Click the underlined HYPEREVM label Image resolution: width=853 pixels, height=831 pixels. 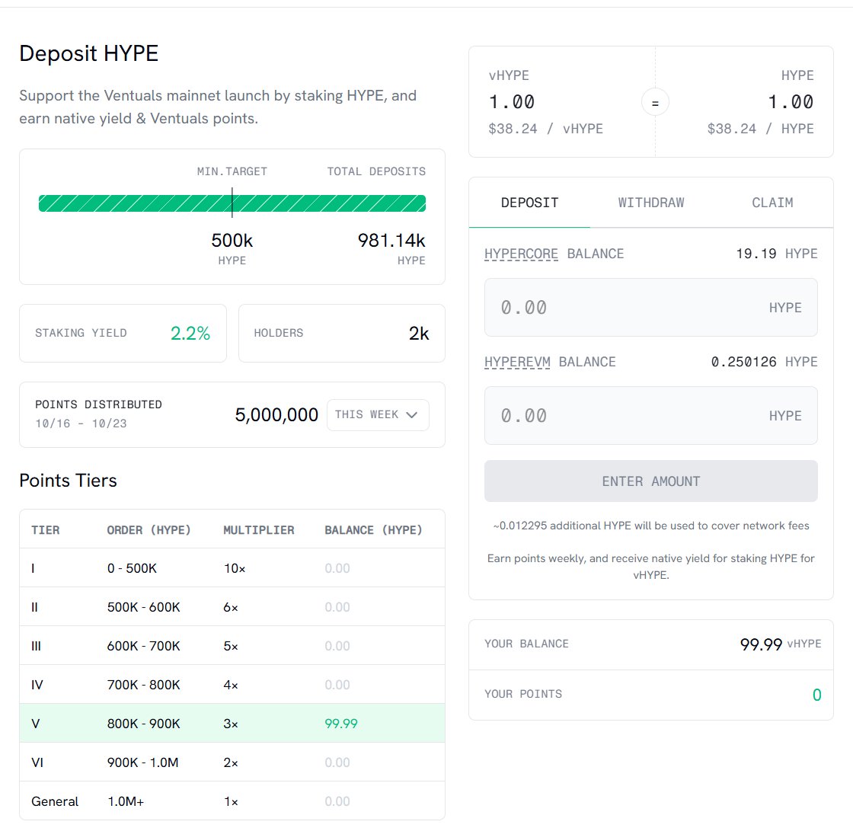(x=517, y=362)
